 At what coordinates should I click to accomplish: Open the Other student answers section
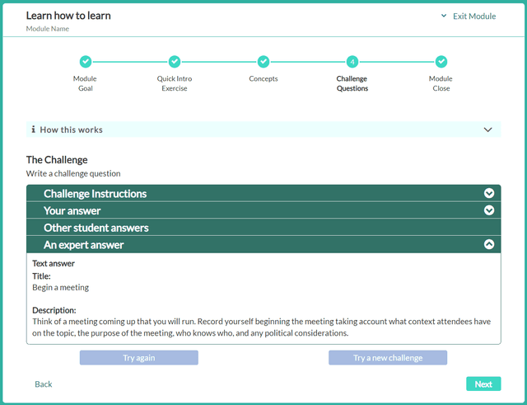tap(96, 228)
